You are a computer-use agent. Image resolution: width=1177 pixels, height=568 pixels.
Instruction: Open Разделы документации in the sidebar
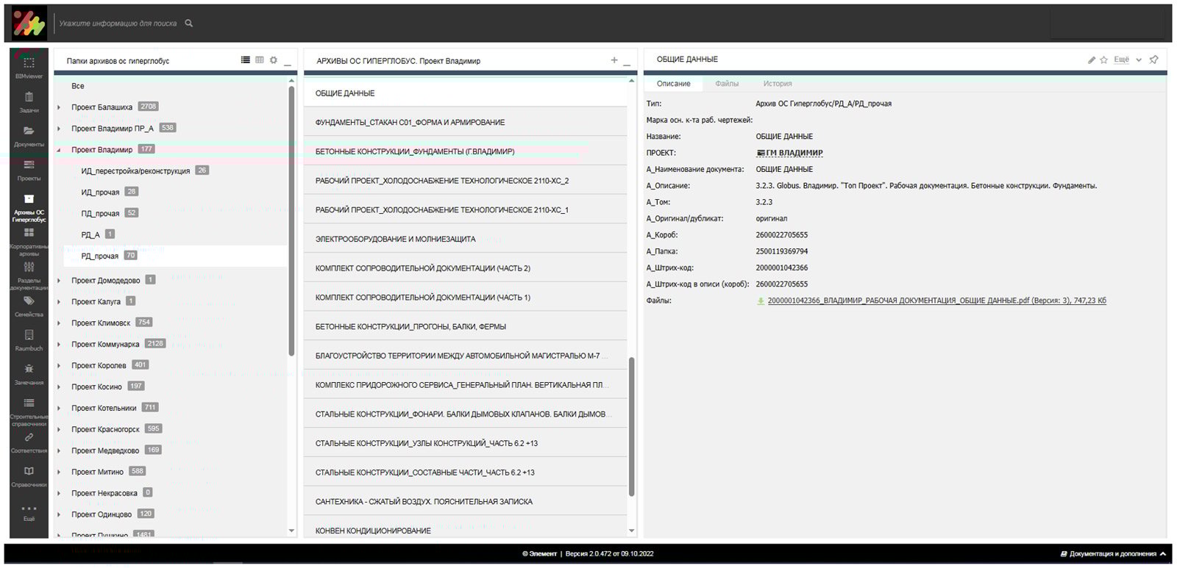29,276
